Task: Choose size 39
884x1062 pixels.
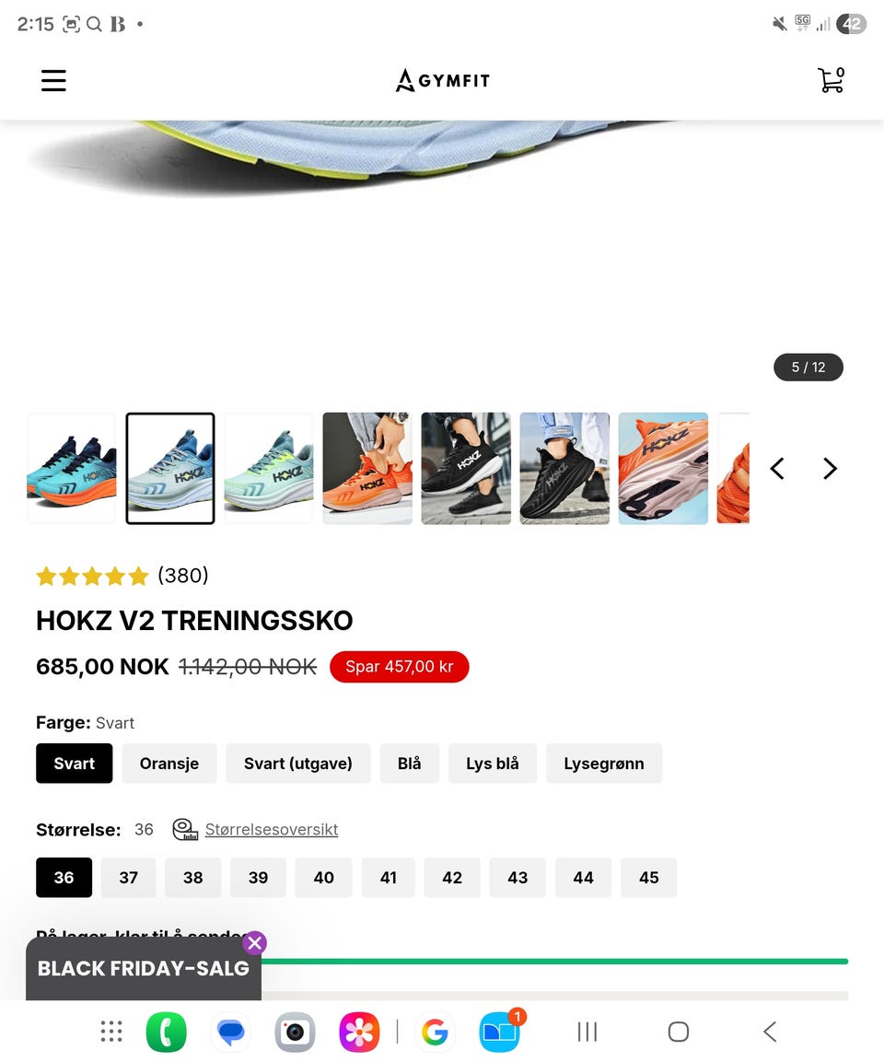Action: pyautogui.click(x=258, y=878)
